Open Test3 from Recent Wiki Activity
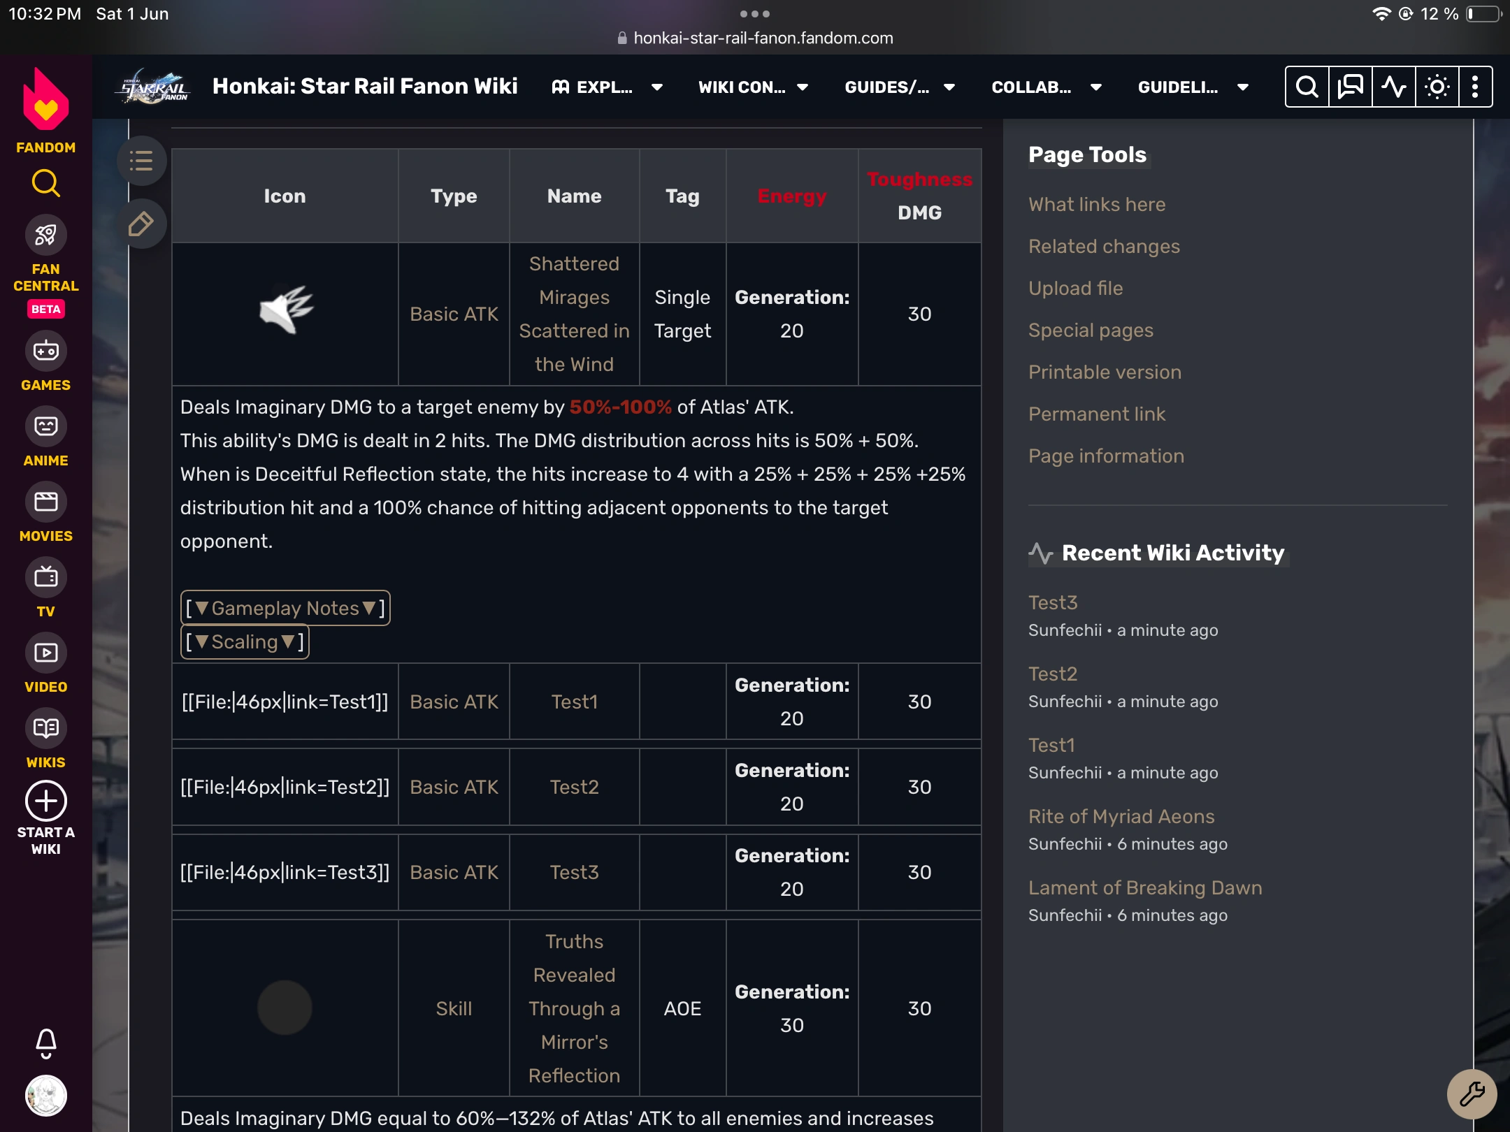The height and width of the screenshot is (1132, 1510). [1052, 602]
